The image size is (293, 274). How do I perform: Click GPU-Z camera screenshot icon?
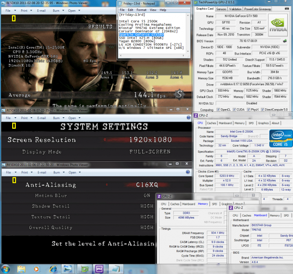coord(286,9)
